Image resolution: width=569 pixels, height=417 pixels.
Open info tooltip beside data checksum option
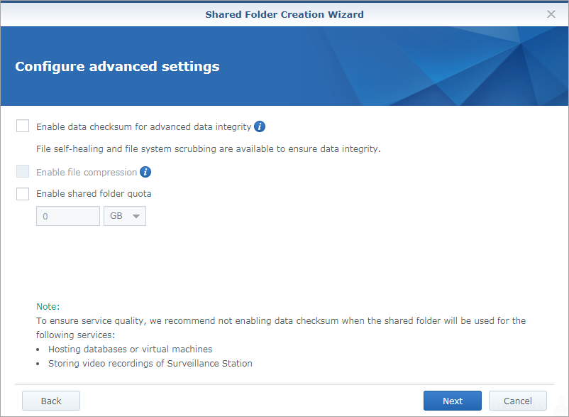(260, 126)
